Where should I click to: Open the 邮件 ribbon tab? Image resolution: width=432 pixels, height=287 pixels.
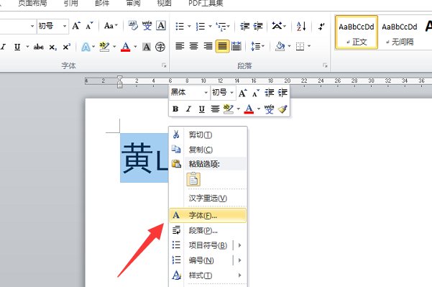coord(102,4)
